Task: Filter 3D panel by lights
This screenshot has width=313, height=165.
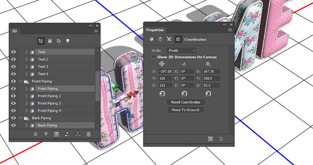Action: coord(68,41)
